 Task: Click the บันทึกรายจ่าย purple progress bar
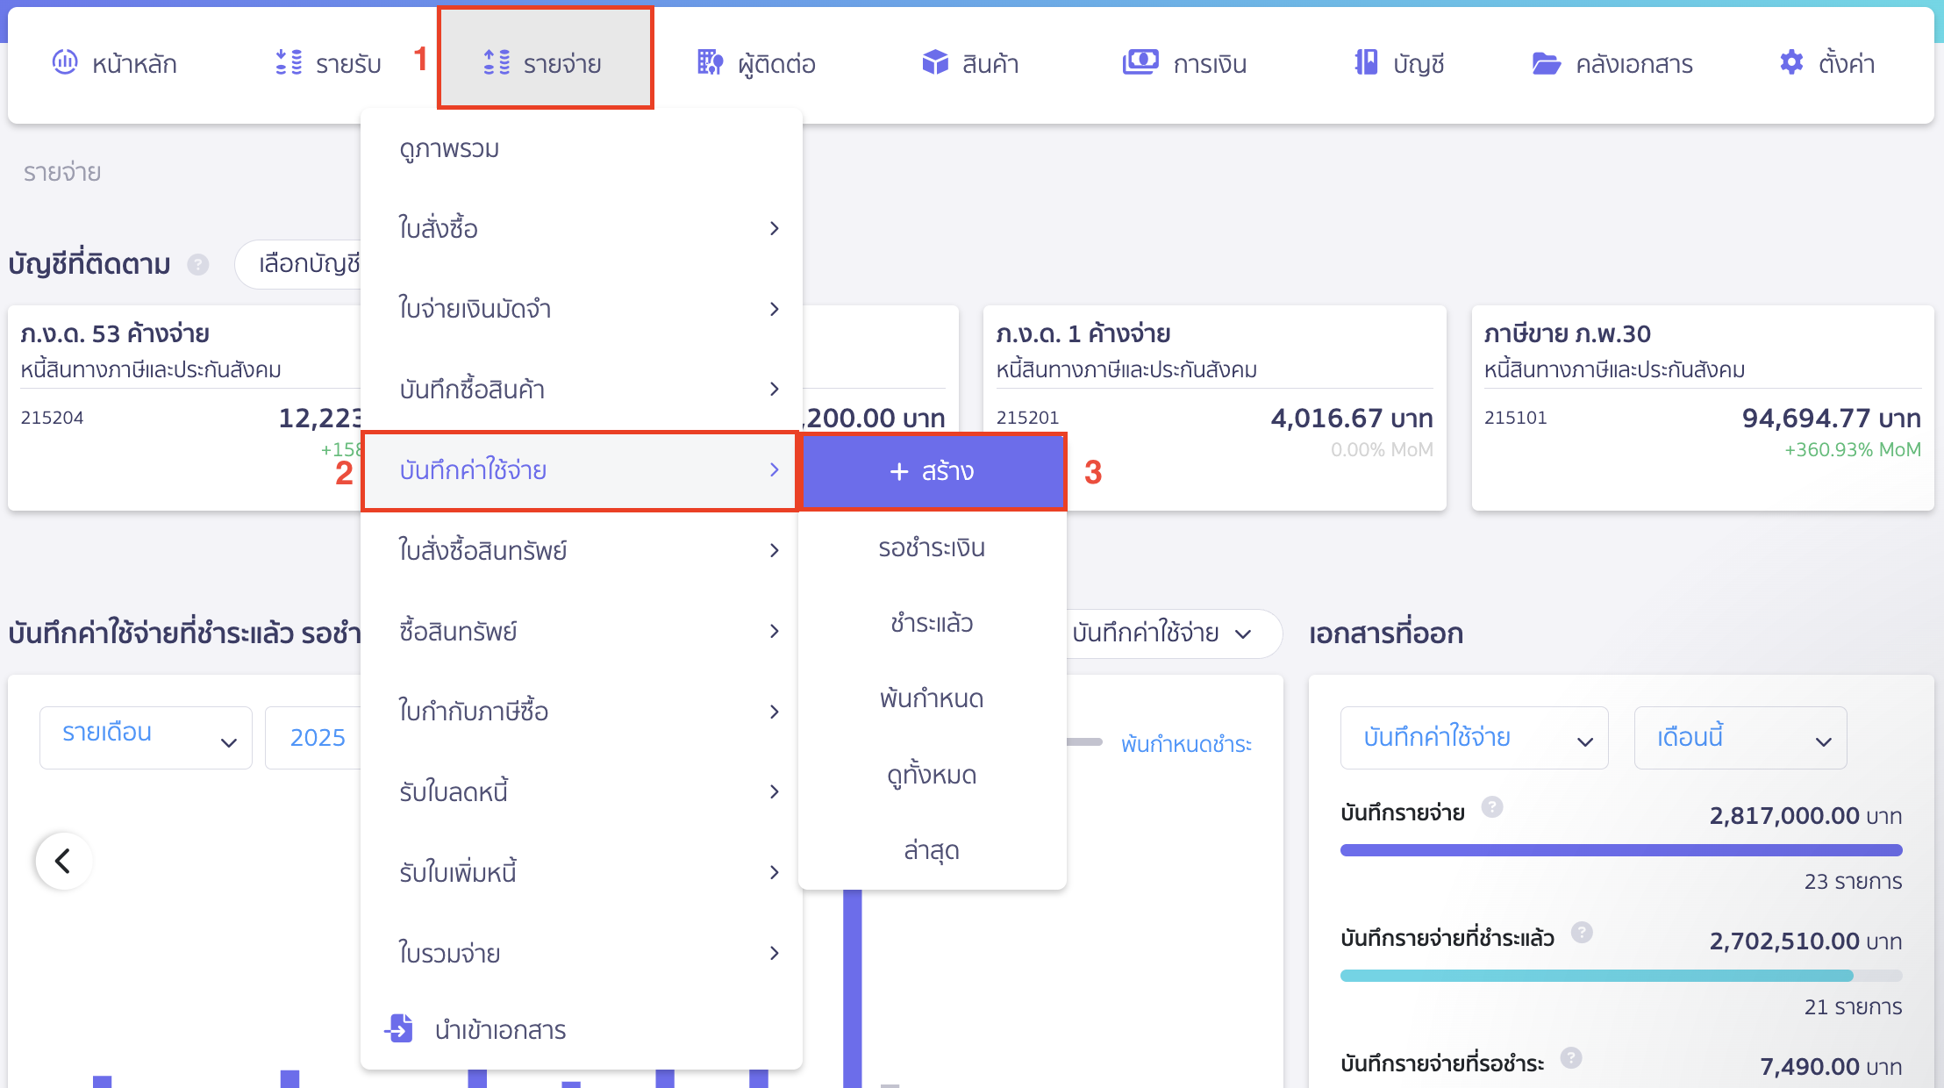click(1621, 849)
